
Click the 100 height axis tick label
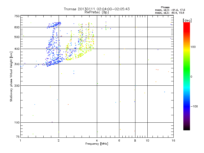pos(17,122)
